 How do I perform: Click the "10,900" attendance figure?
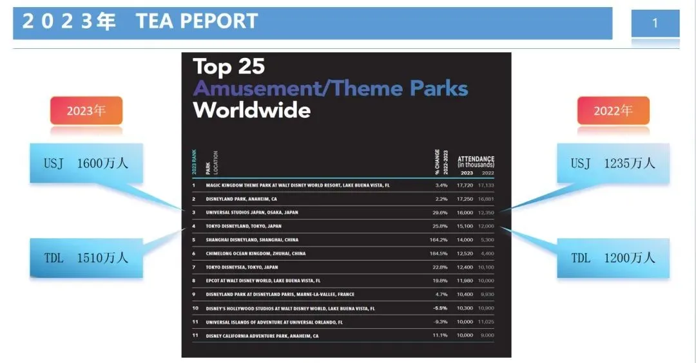[486, 308]
